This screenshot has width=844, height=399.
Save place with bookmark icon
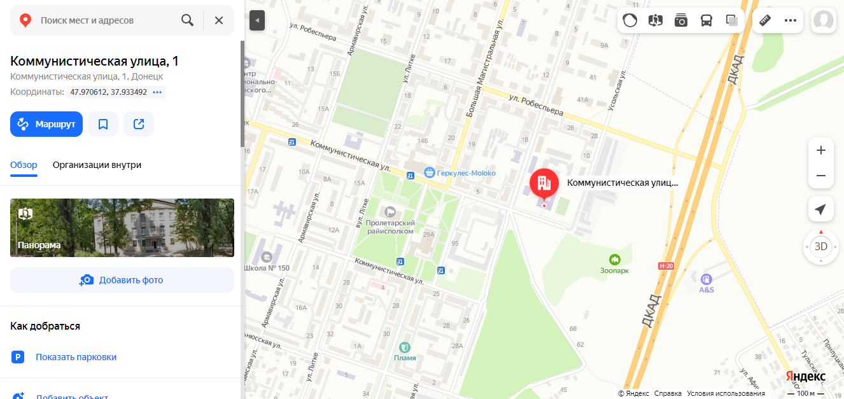(103, 124)
